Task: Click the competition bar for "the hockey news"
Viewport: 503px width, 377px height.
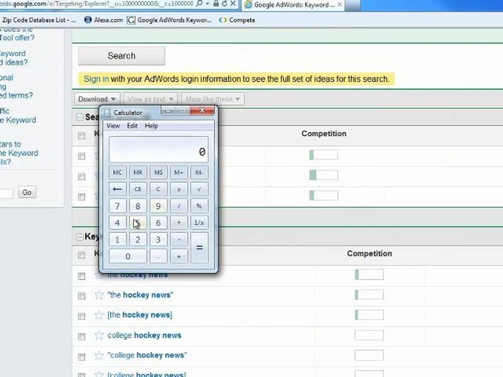Action: (369, 295)
